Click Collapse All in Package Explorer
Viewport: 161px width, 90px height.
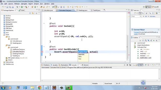point(30,13)
